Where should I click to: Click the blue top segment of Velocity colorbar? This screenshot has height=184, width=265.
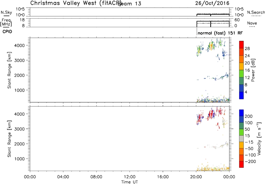click(x=241, y=113)
